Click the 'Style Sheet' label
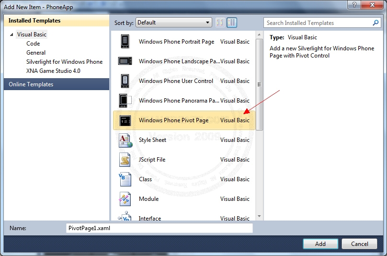The height and width of the screenshot is (256, 387). (x=152, y=140)
